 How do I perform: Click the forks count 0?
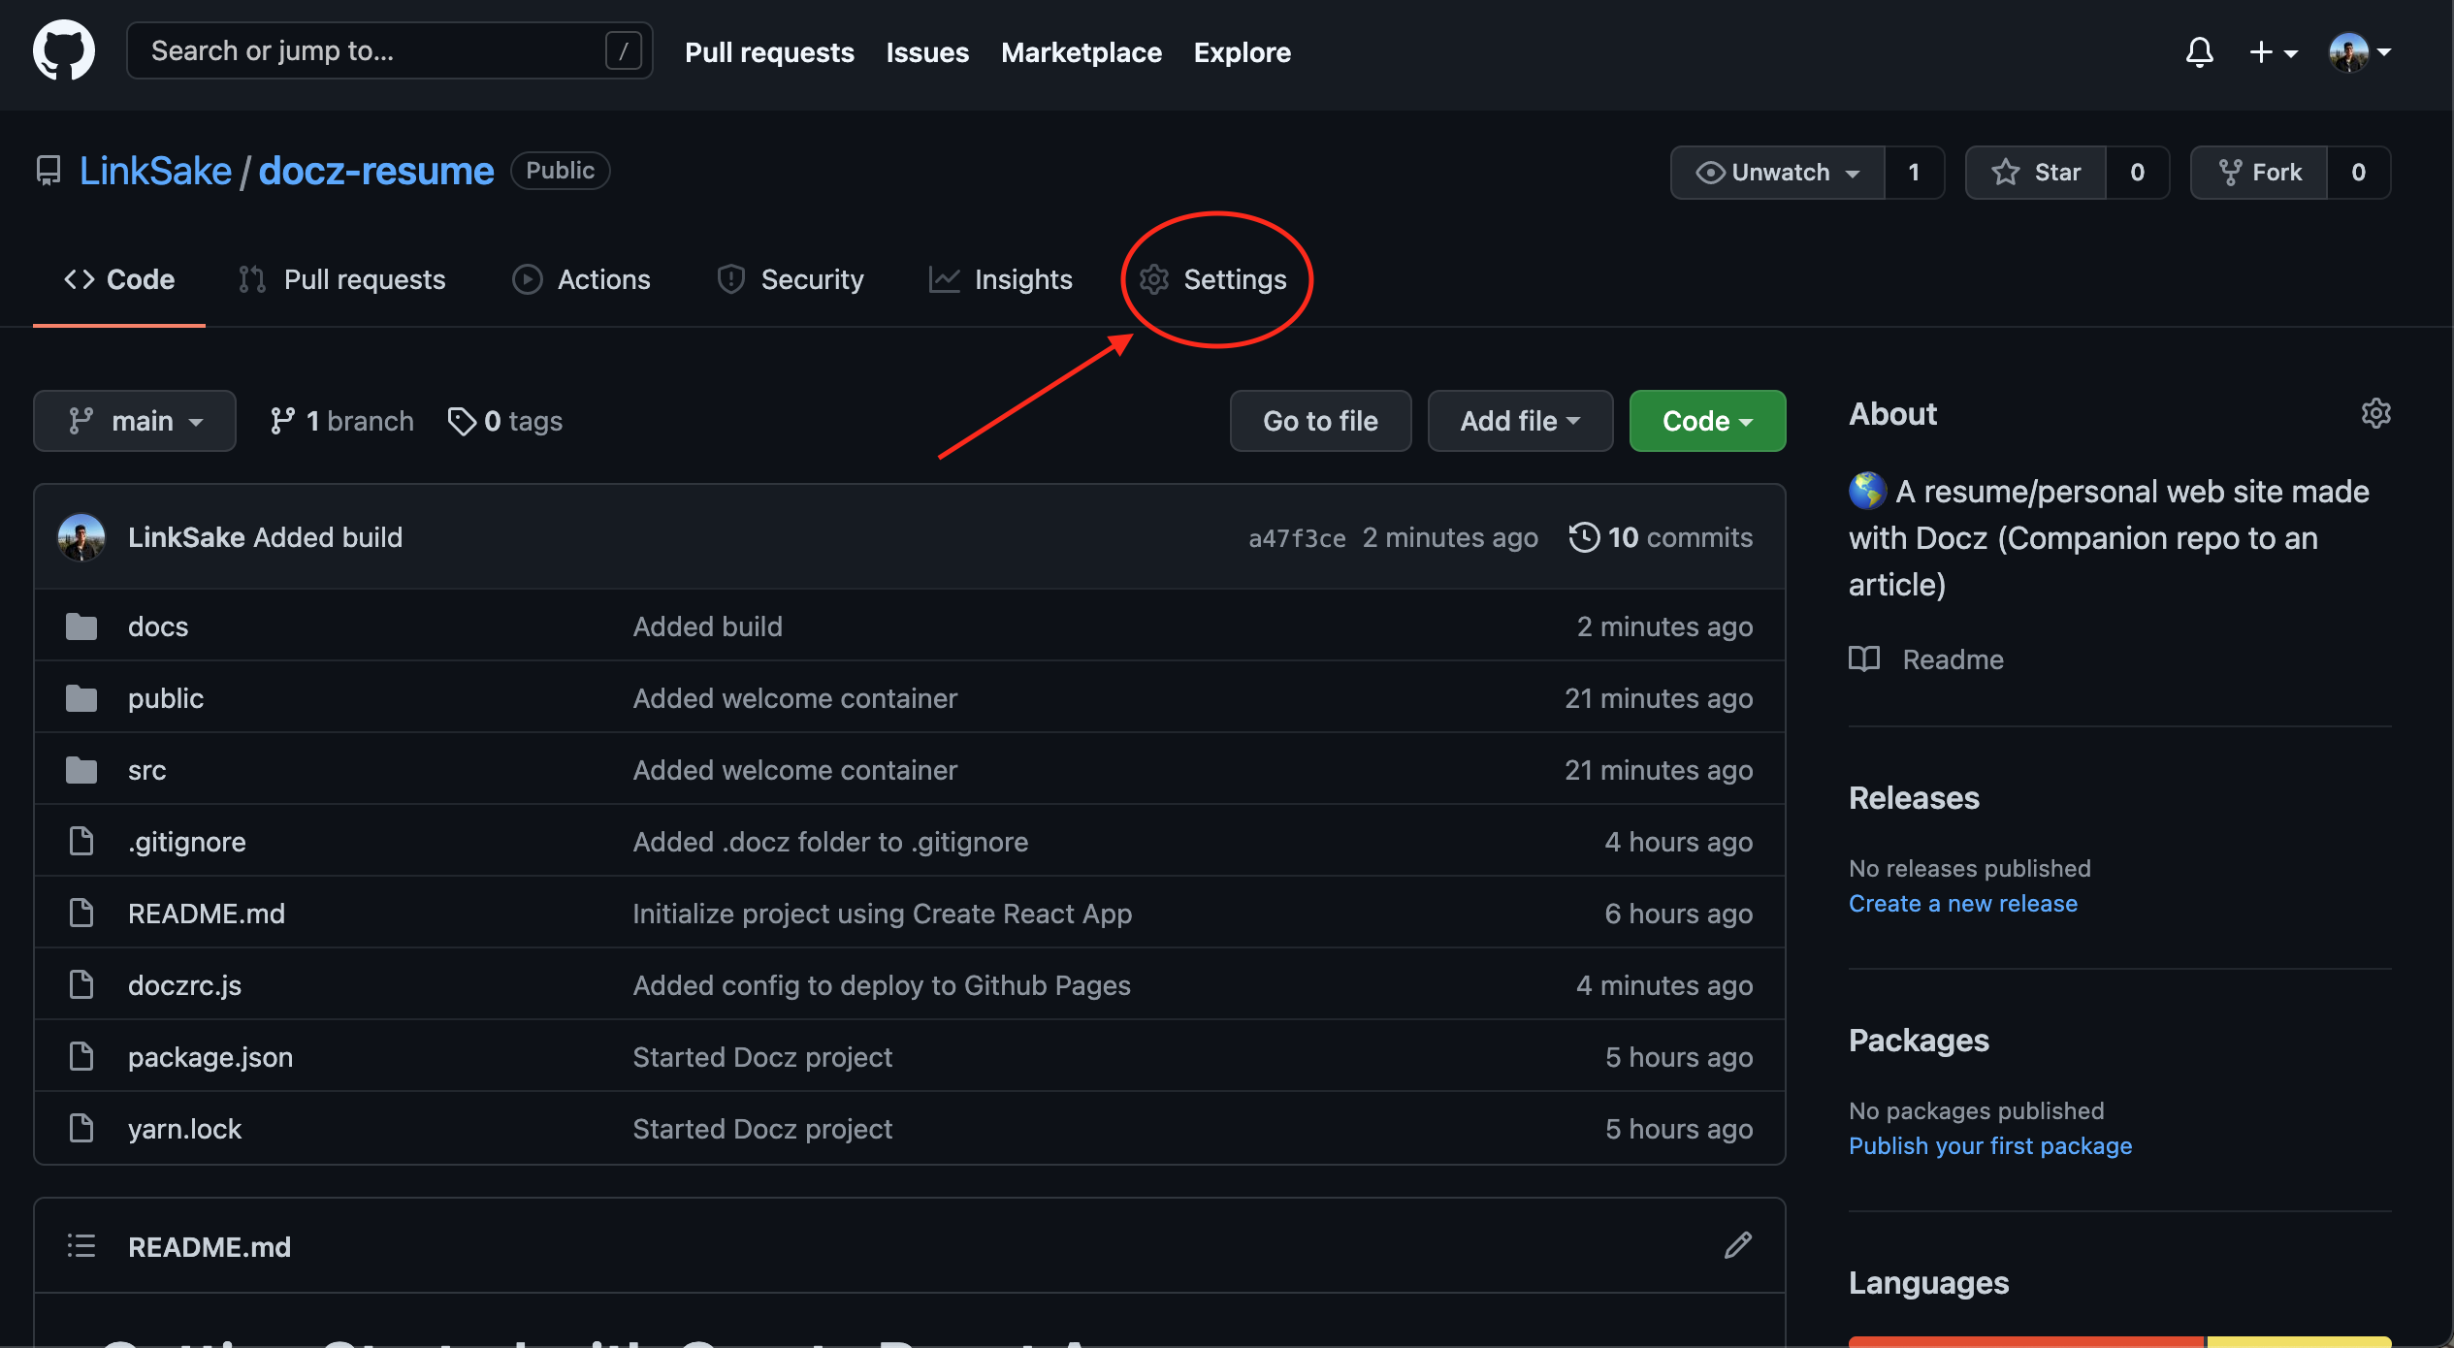(2358, 173)
